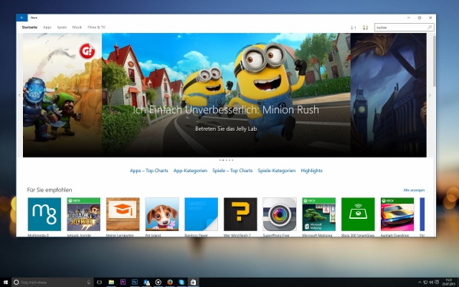
Task: Click the magnifier icon in the search box
Action: pos(430,28)
